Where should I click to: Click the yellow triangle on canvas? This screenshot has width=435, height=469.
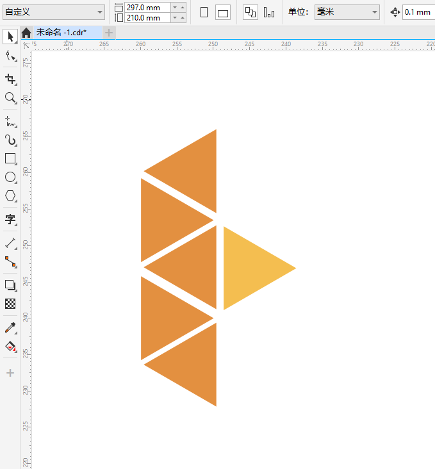pos(248,268)
